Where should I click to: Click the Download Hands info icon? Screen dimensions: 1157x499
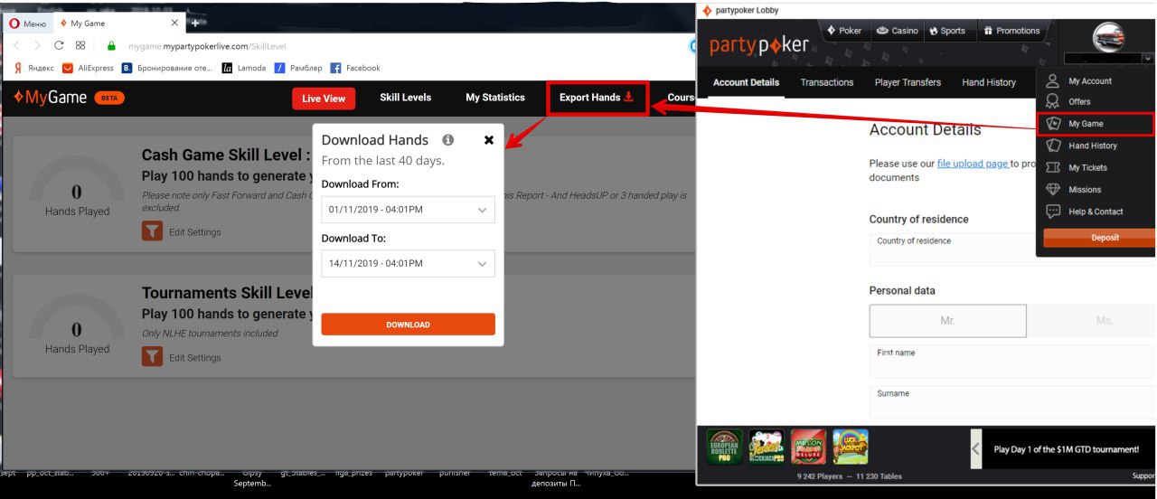[x=447, y=140]
